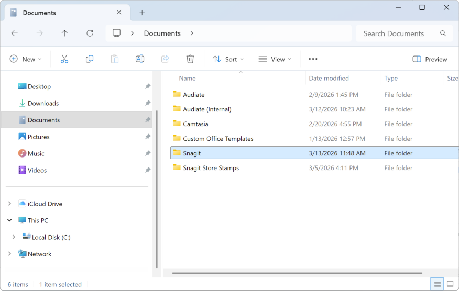Click the Cut scissors icon
Viewport: 459px width, 291px height.
(x=64, y=59)
